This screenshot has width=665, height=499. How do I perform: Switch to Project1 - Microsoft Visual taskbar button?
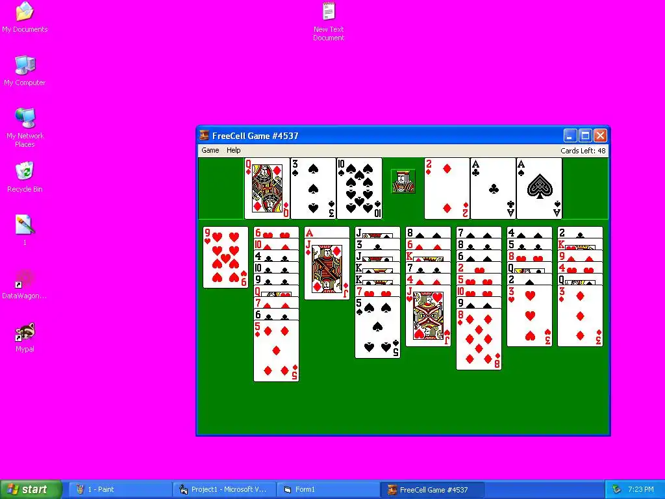point(224,489)
